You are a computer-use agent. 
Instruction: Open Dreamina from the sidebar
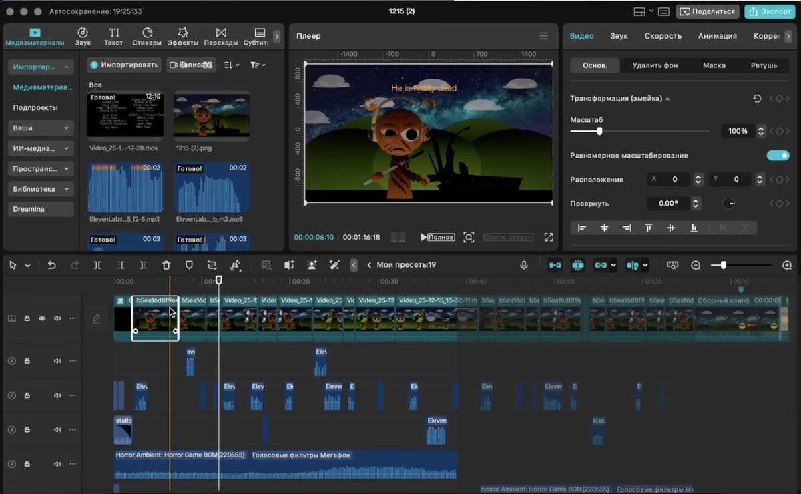pyautogui.click(x=41, y=209)
